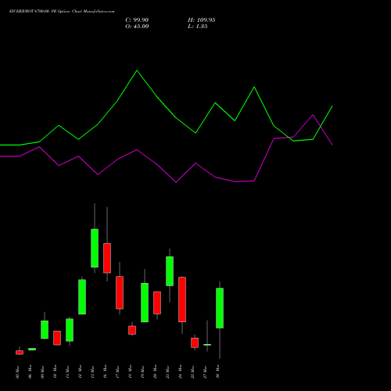Click the highest peak of the green line
Screen dimensions: 391x391
[137, 70]
